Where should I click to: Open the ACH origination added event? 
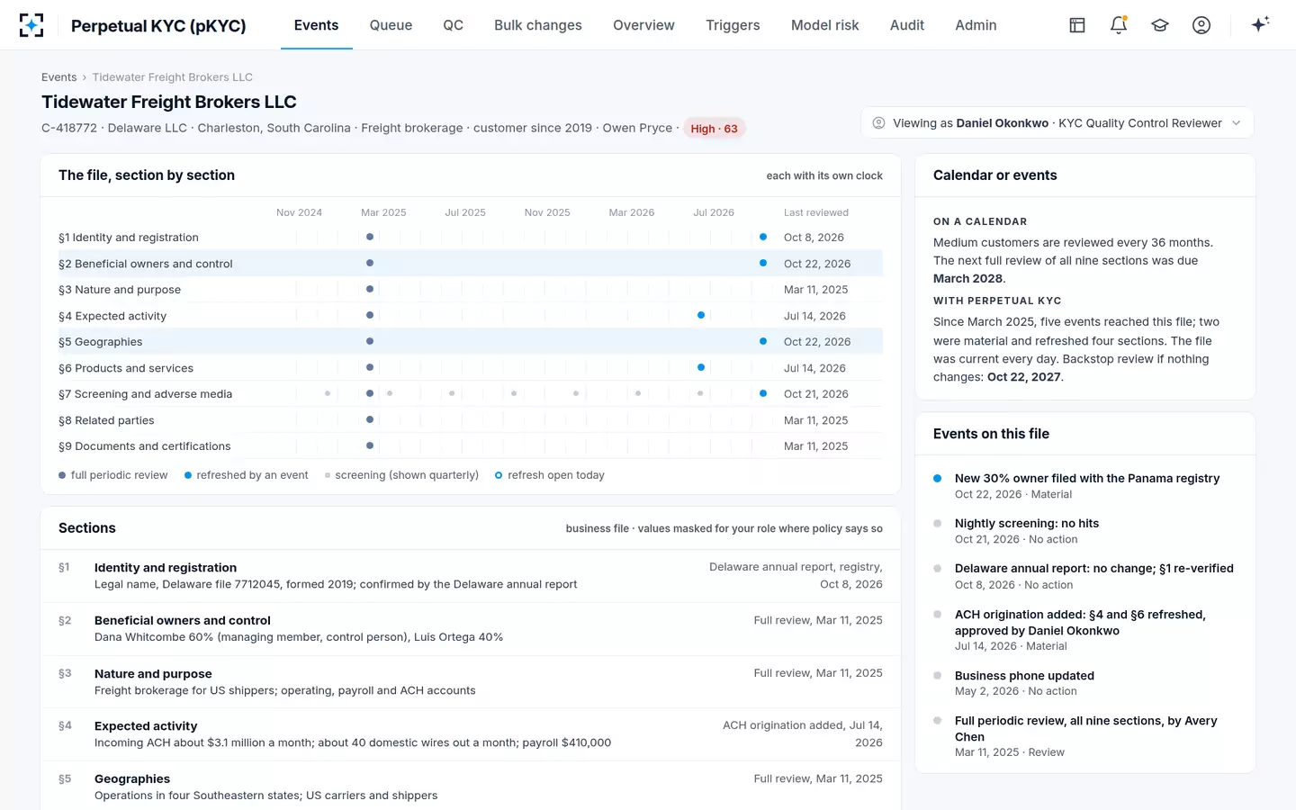tap(1085, 630)
